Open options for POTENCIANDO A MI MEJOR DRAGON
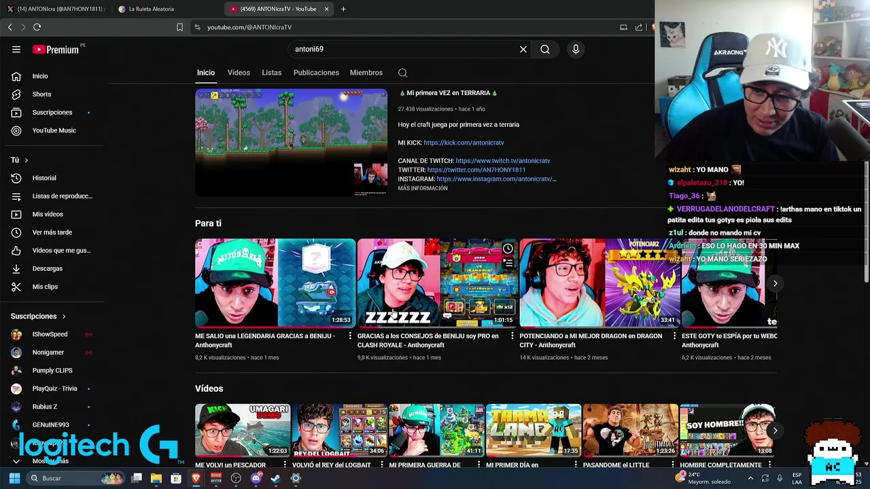 point(674,336)
